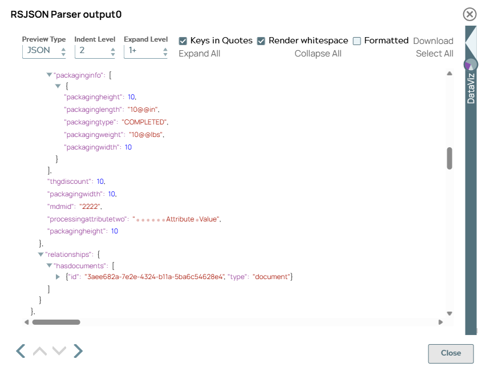Click the DataViz pie chart icon
The height and width of the screenshot is (371, 486).
click(x=471, y=66)
